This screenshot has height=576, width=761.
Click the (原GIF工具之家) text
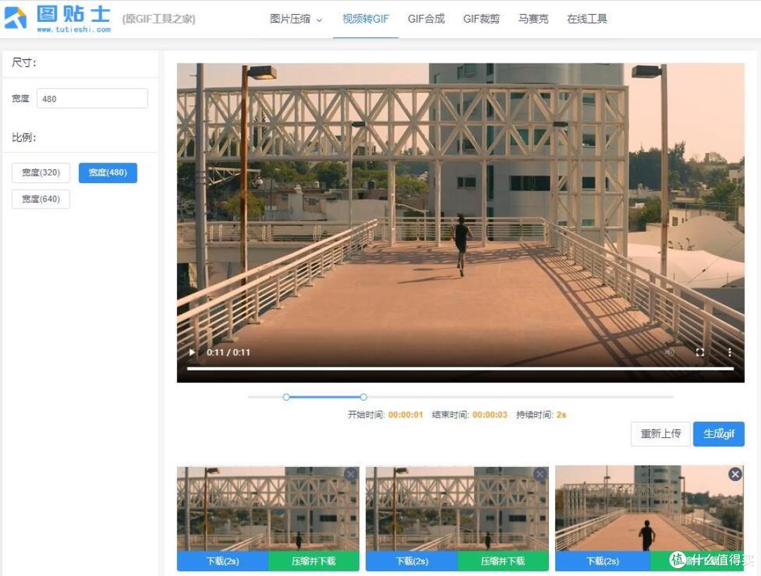[x=159, y=19]
